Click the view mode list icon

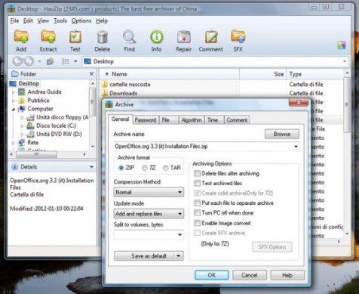[x=66, y=61]
